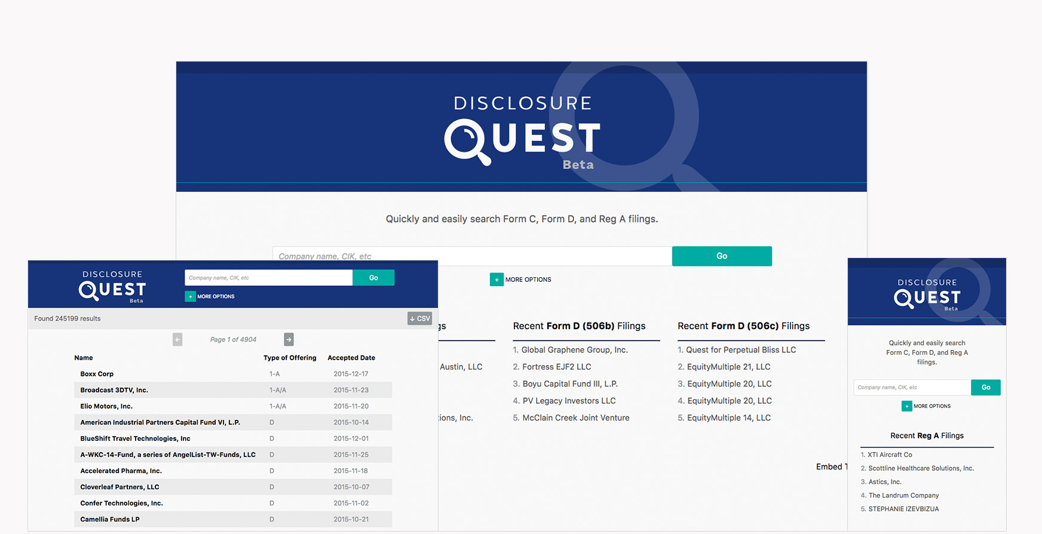Click the Accepted Date column header
Screen dimensions: 1042x534
351,358
